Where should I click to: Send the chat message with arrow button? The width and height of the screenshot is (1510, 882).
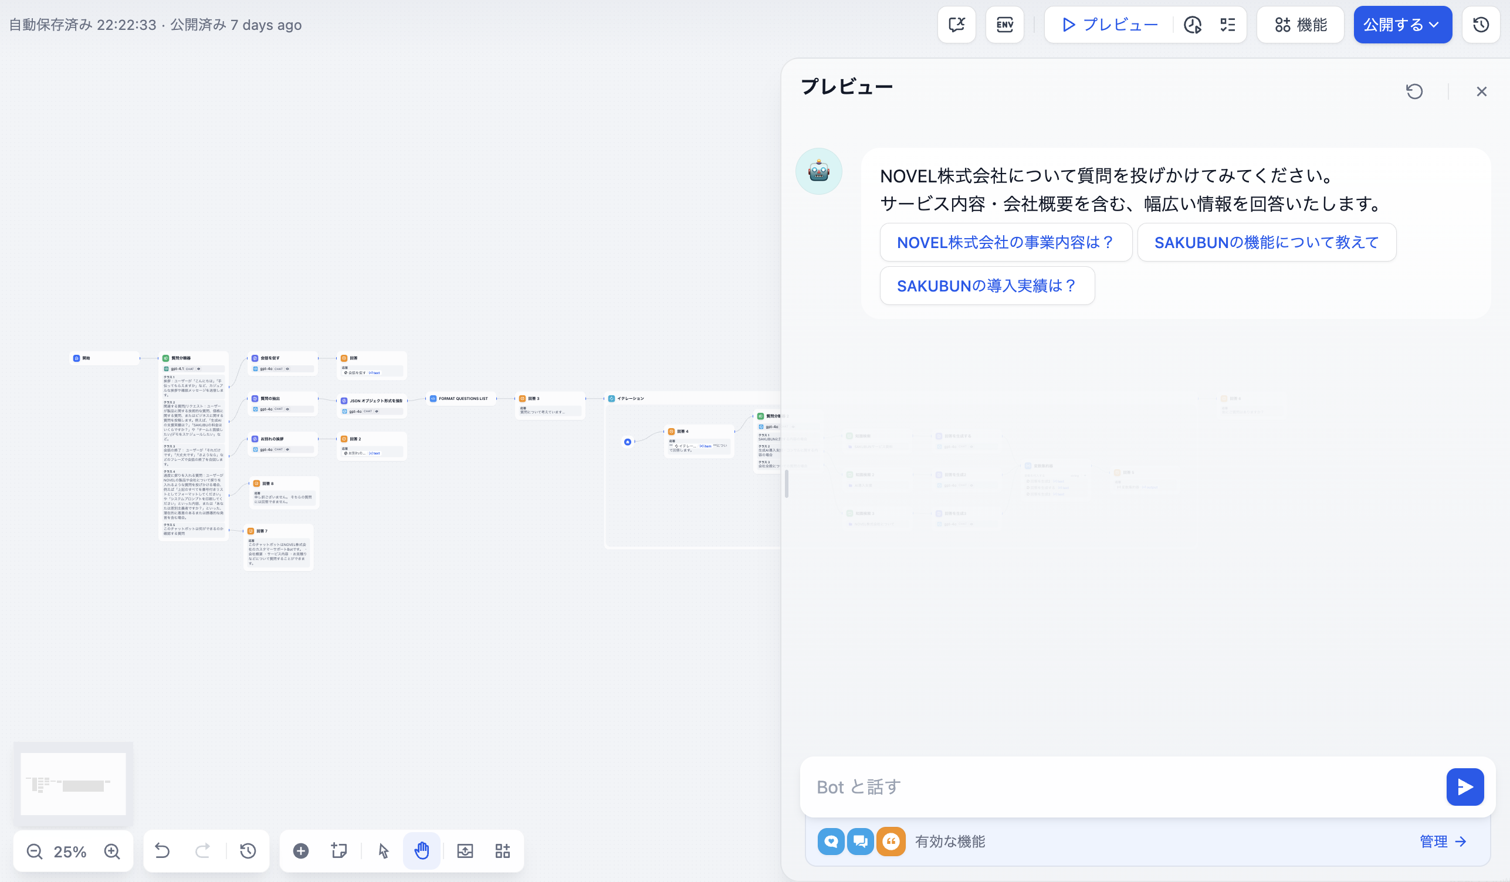(x=1464, y=787)
